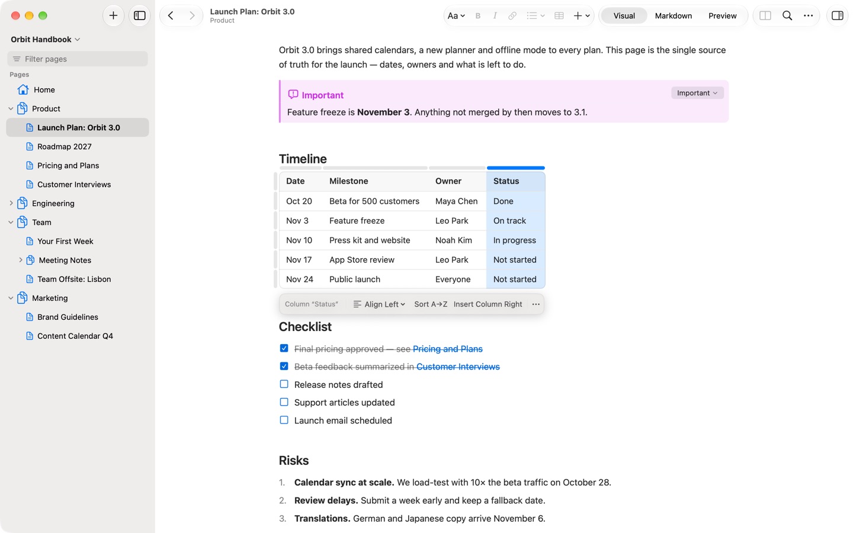
Task: Expand the Meeting Notes subfolder
Action: tap(21, 260)
